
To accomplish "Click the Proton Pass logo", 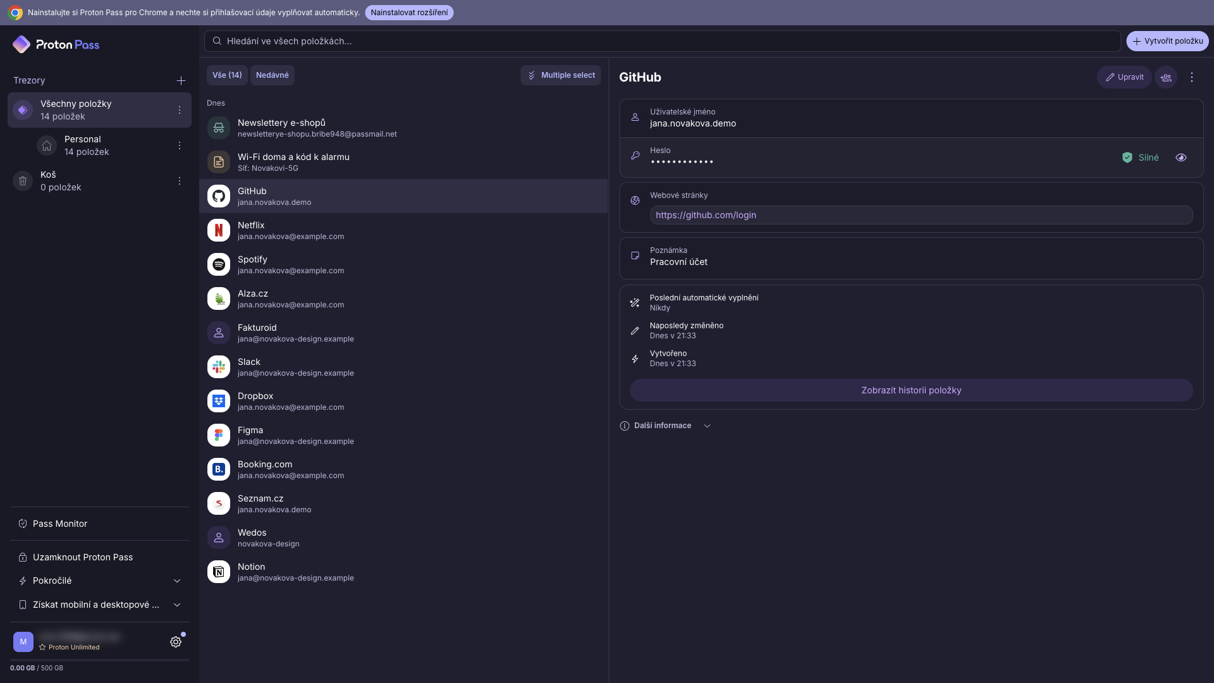I will tap(56, 44).
